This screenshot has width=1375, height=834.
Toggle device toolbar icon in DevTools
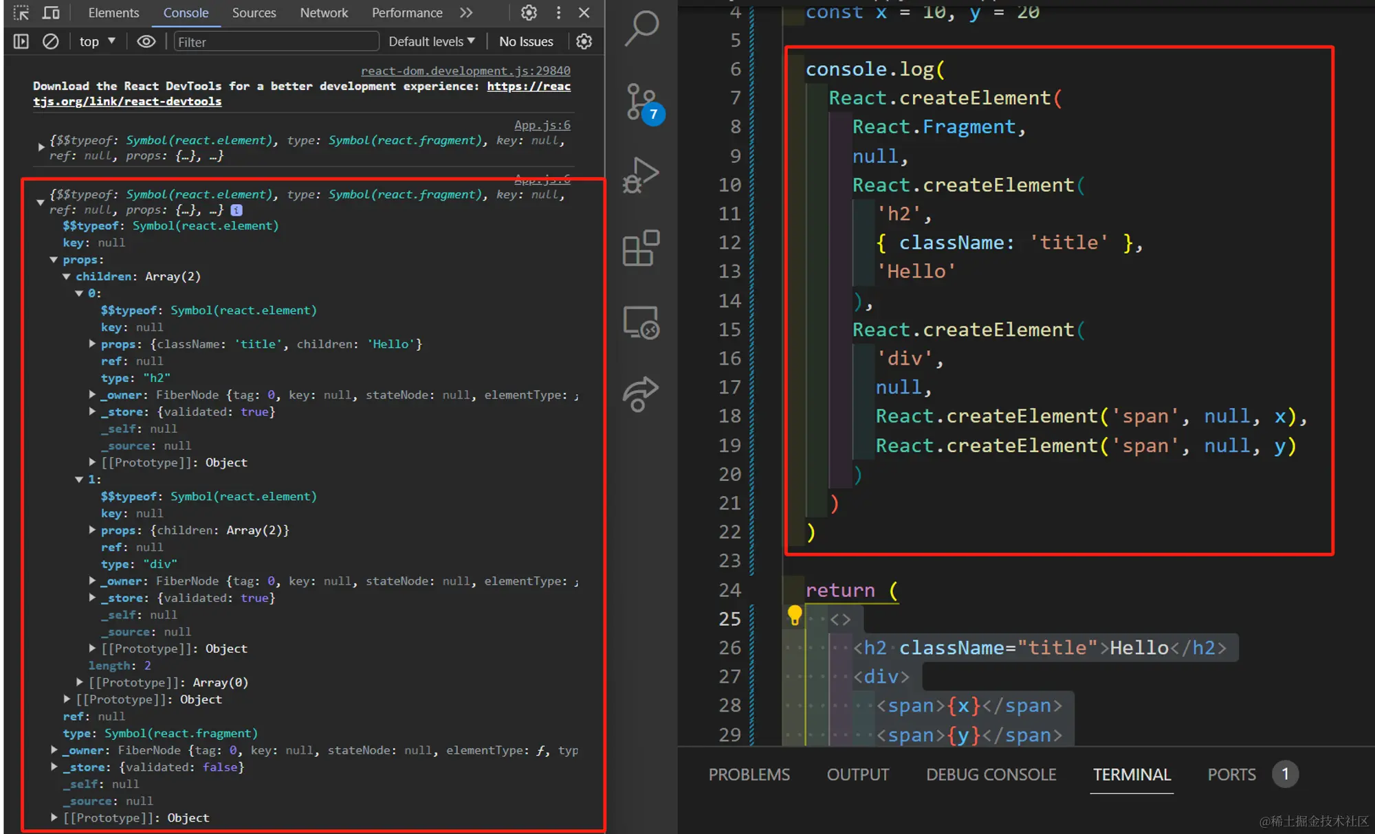[x=51, y=13]
